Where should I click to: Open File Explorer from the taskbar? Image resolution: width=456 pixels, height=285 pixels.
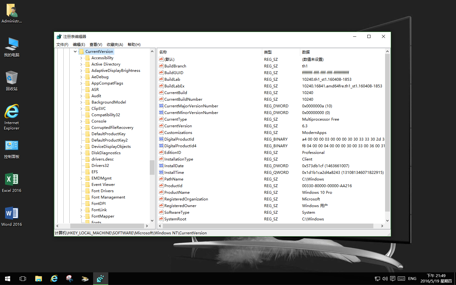(38, 279)
